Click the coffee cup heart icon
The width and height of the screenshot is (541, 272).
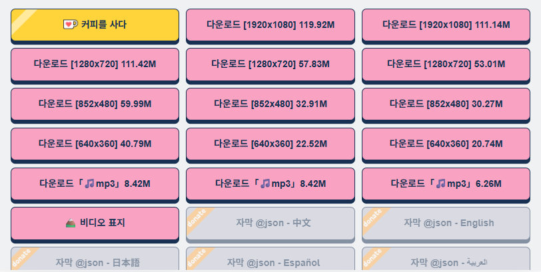[70, 25]
